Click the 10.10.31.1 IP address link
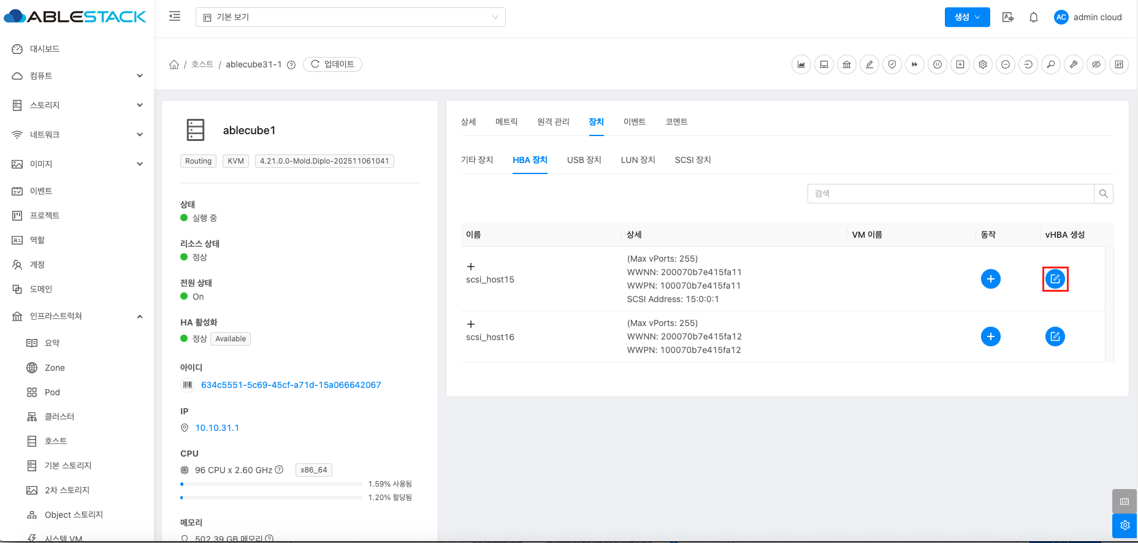 click(x=217, y=428)
